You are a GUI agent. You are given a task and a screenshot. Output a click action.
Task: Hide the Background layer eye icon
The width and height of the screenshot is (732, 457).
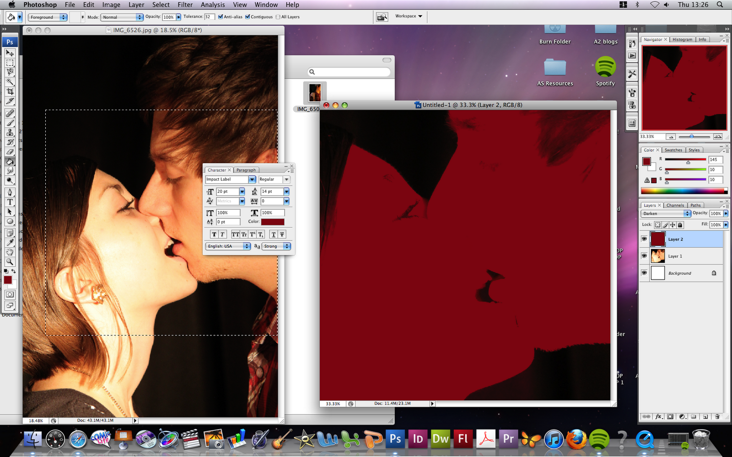tap(644, 273)
